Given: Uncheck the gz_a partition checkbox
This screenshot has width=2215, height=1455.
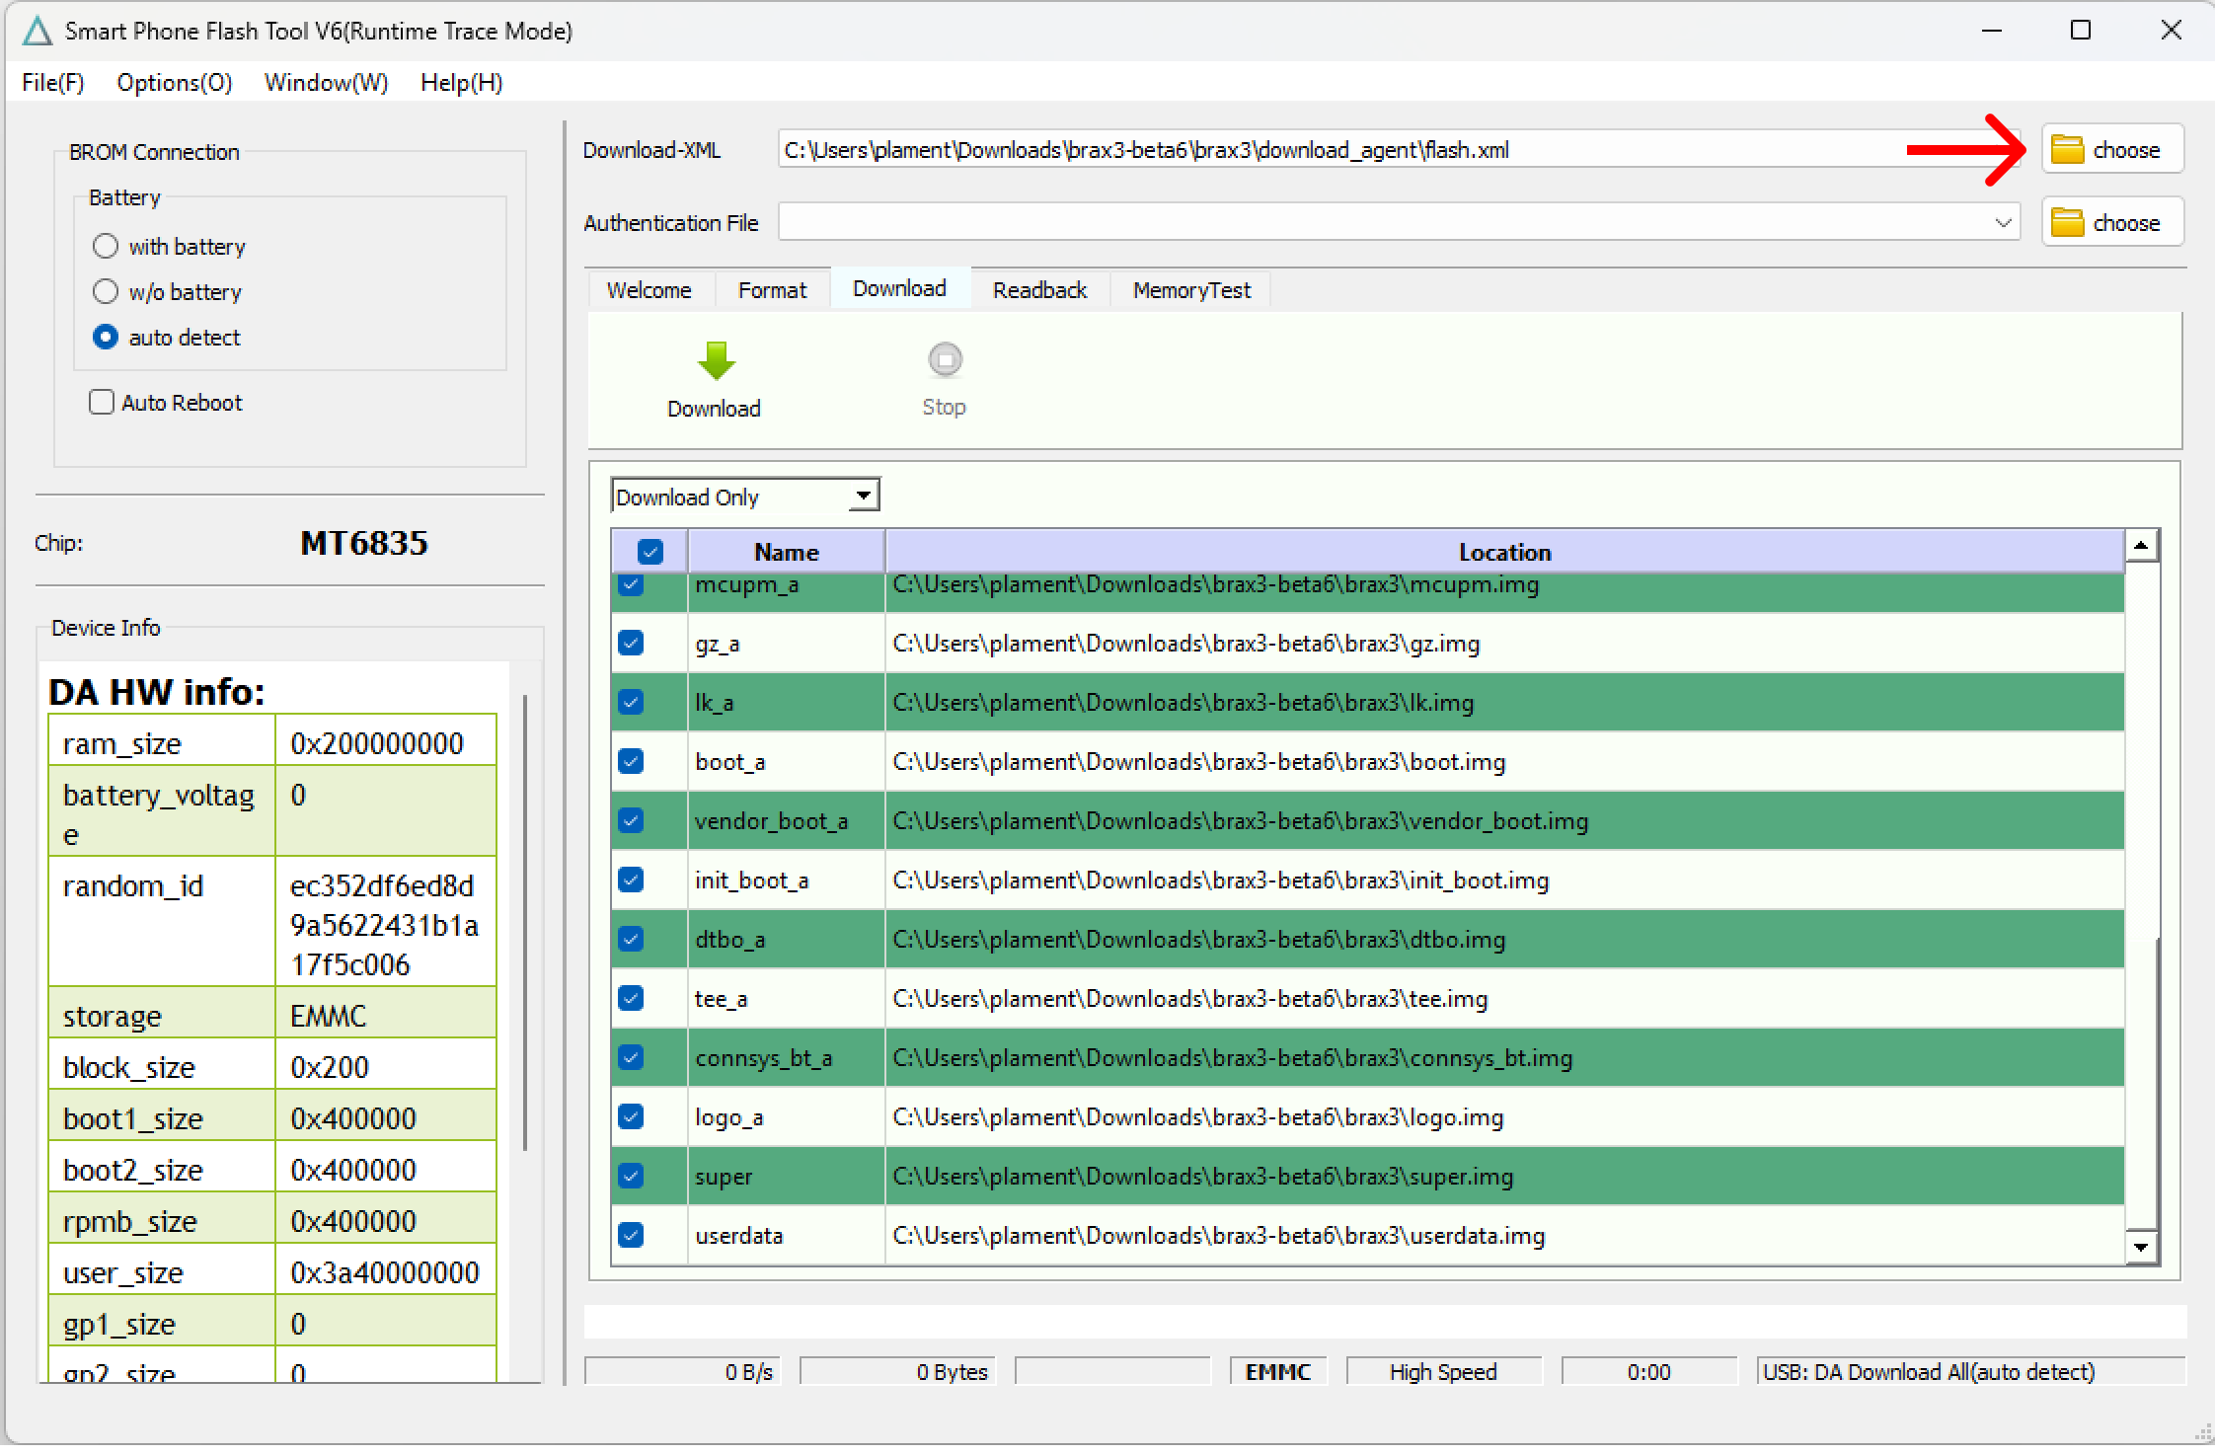Looking at the screenshot, I should tap(631, 644).
